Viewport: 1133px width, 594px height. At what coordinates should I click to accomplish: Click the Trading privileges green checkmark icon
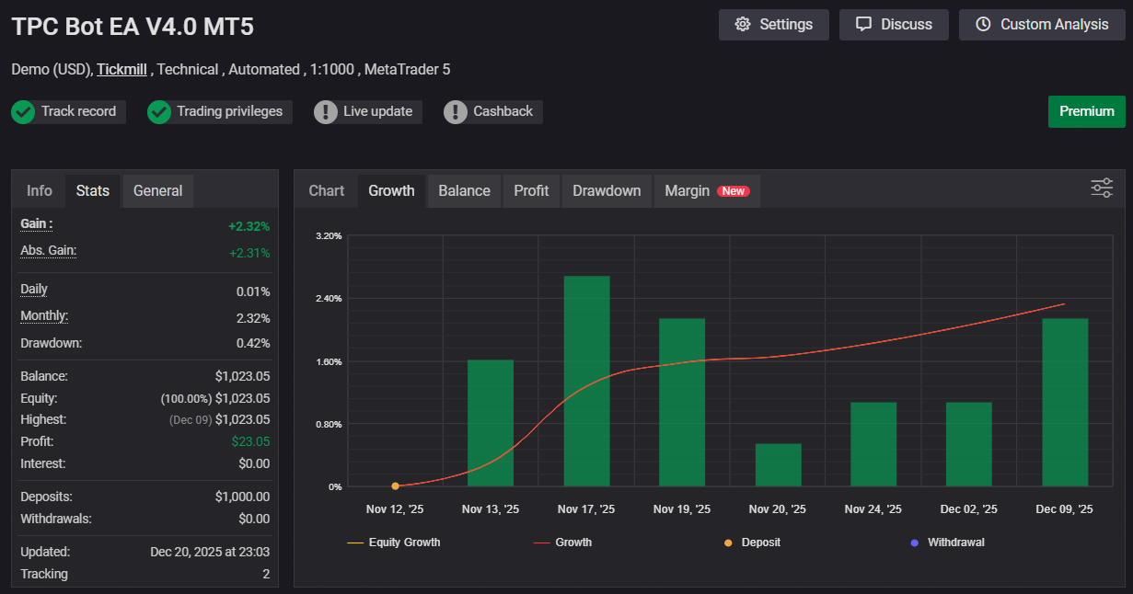point(159,112)
